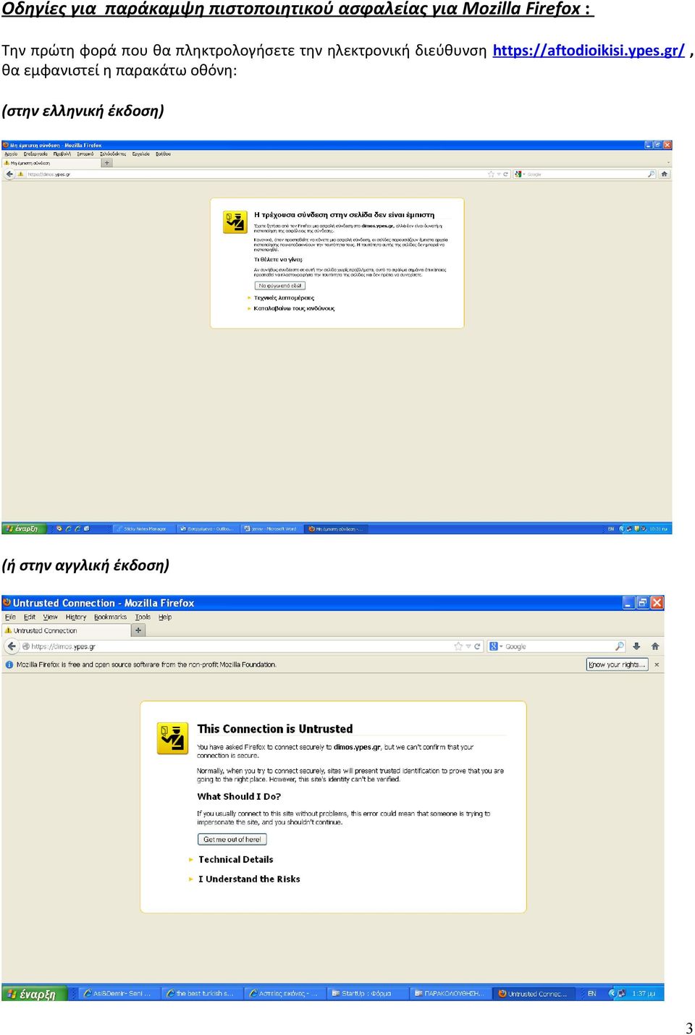The height and width of the screenshot is (1035, 695).
Task: Click the έναρξη Start button in upper taskbar
Action: (x=24, y=528)
